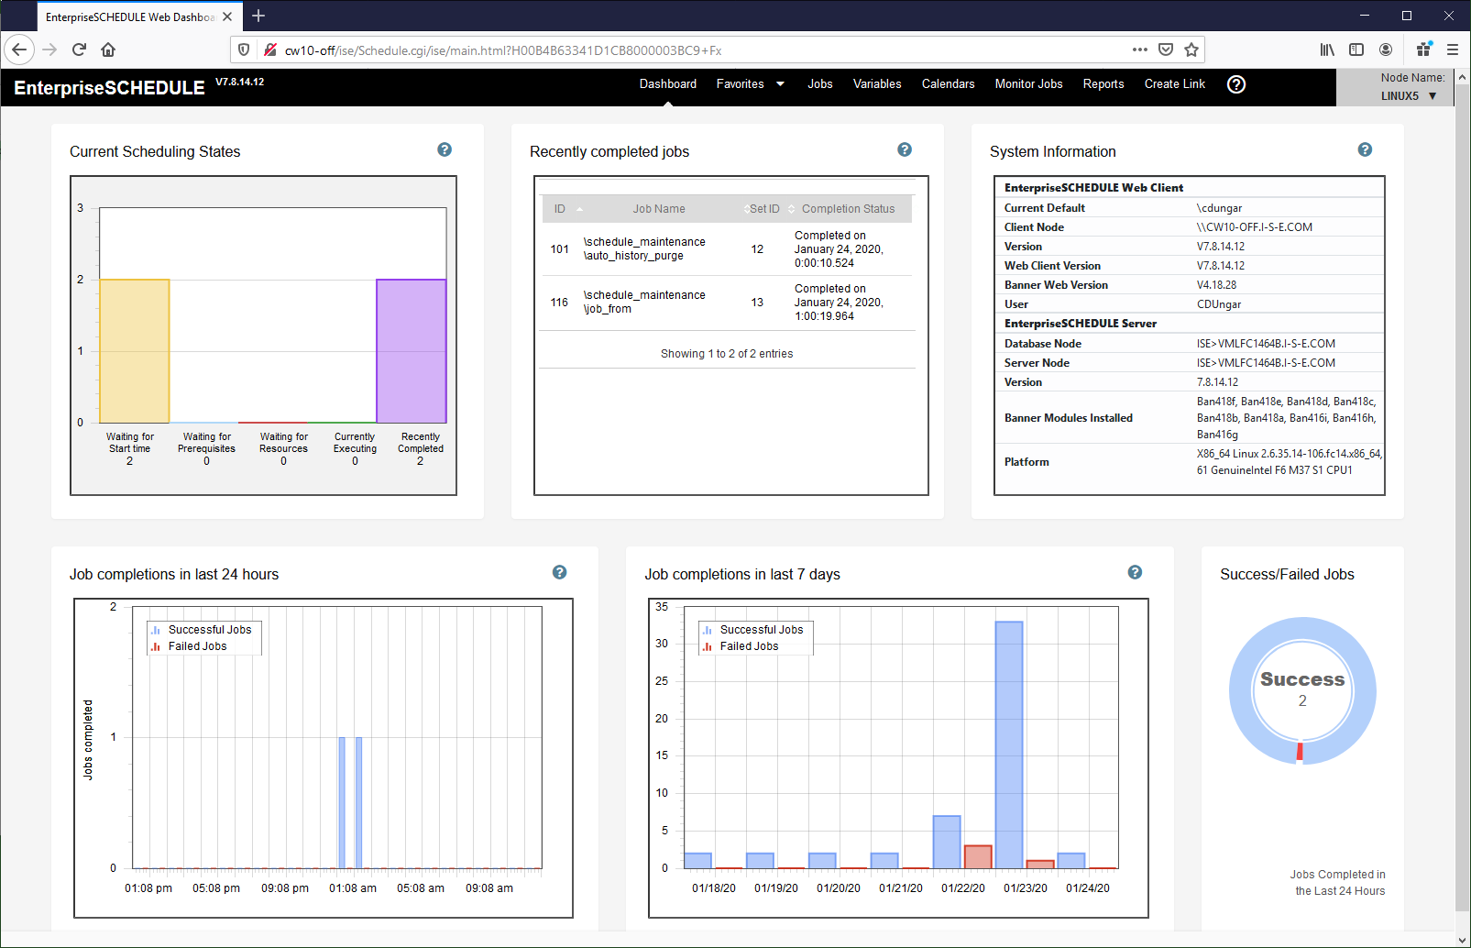The height and width of the screenshot is (948, 1471).
Task: Open help for Recently completed jobs
Action: pos(905,149)
